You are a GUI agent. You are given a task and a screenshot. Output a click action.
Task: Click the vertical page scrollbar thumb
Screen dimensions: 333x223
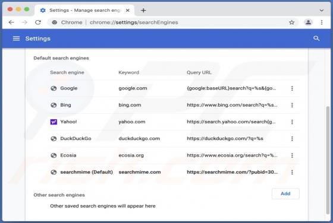pyautogui.click(x=328, y=160)
